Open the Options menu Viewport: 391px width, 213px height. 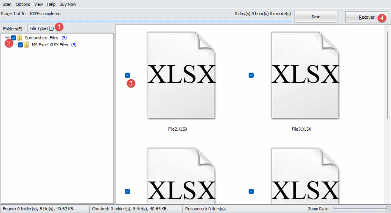[x=23, y=4]
